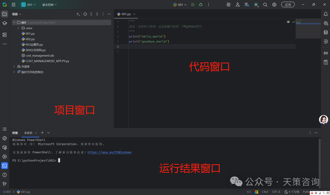Open the Structure tool window

(x=4, y=35)
